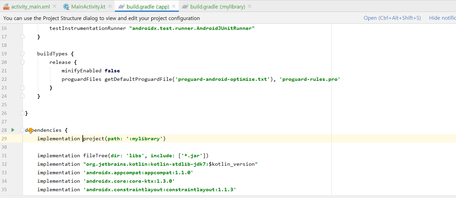The image size is (456, 198).
Task: Click the false value after minifyEnabled
Action: pos(112,71)
